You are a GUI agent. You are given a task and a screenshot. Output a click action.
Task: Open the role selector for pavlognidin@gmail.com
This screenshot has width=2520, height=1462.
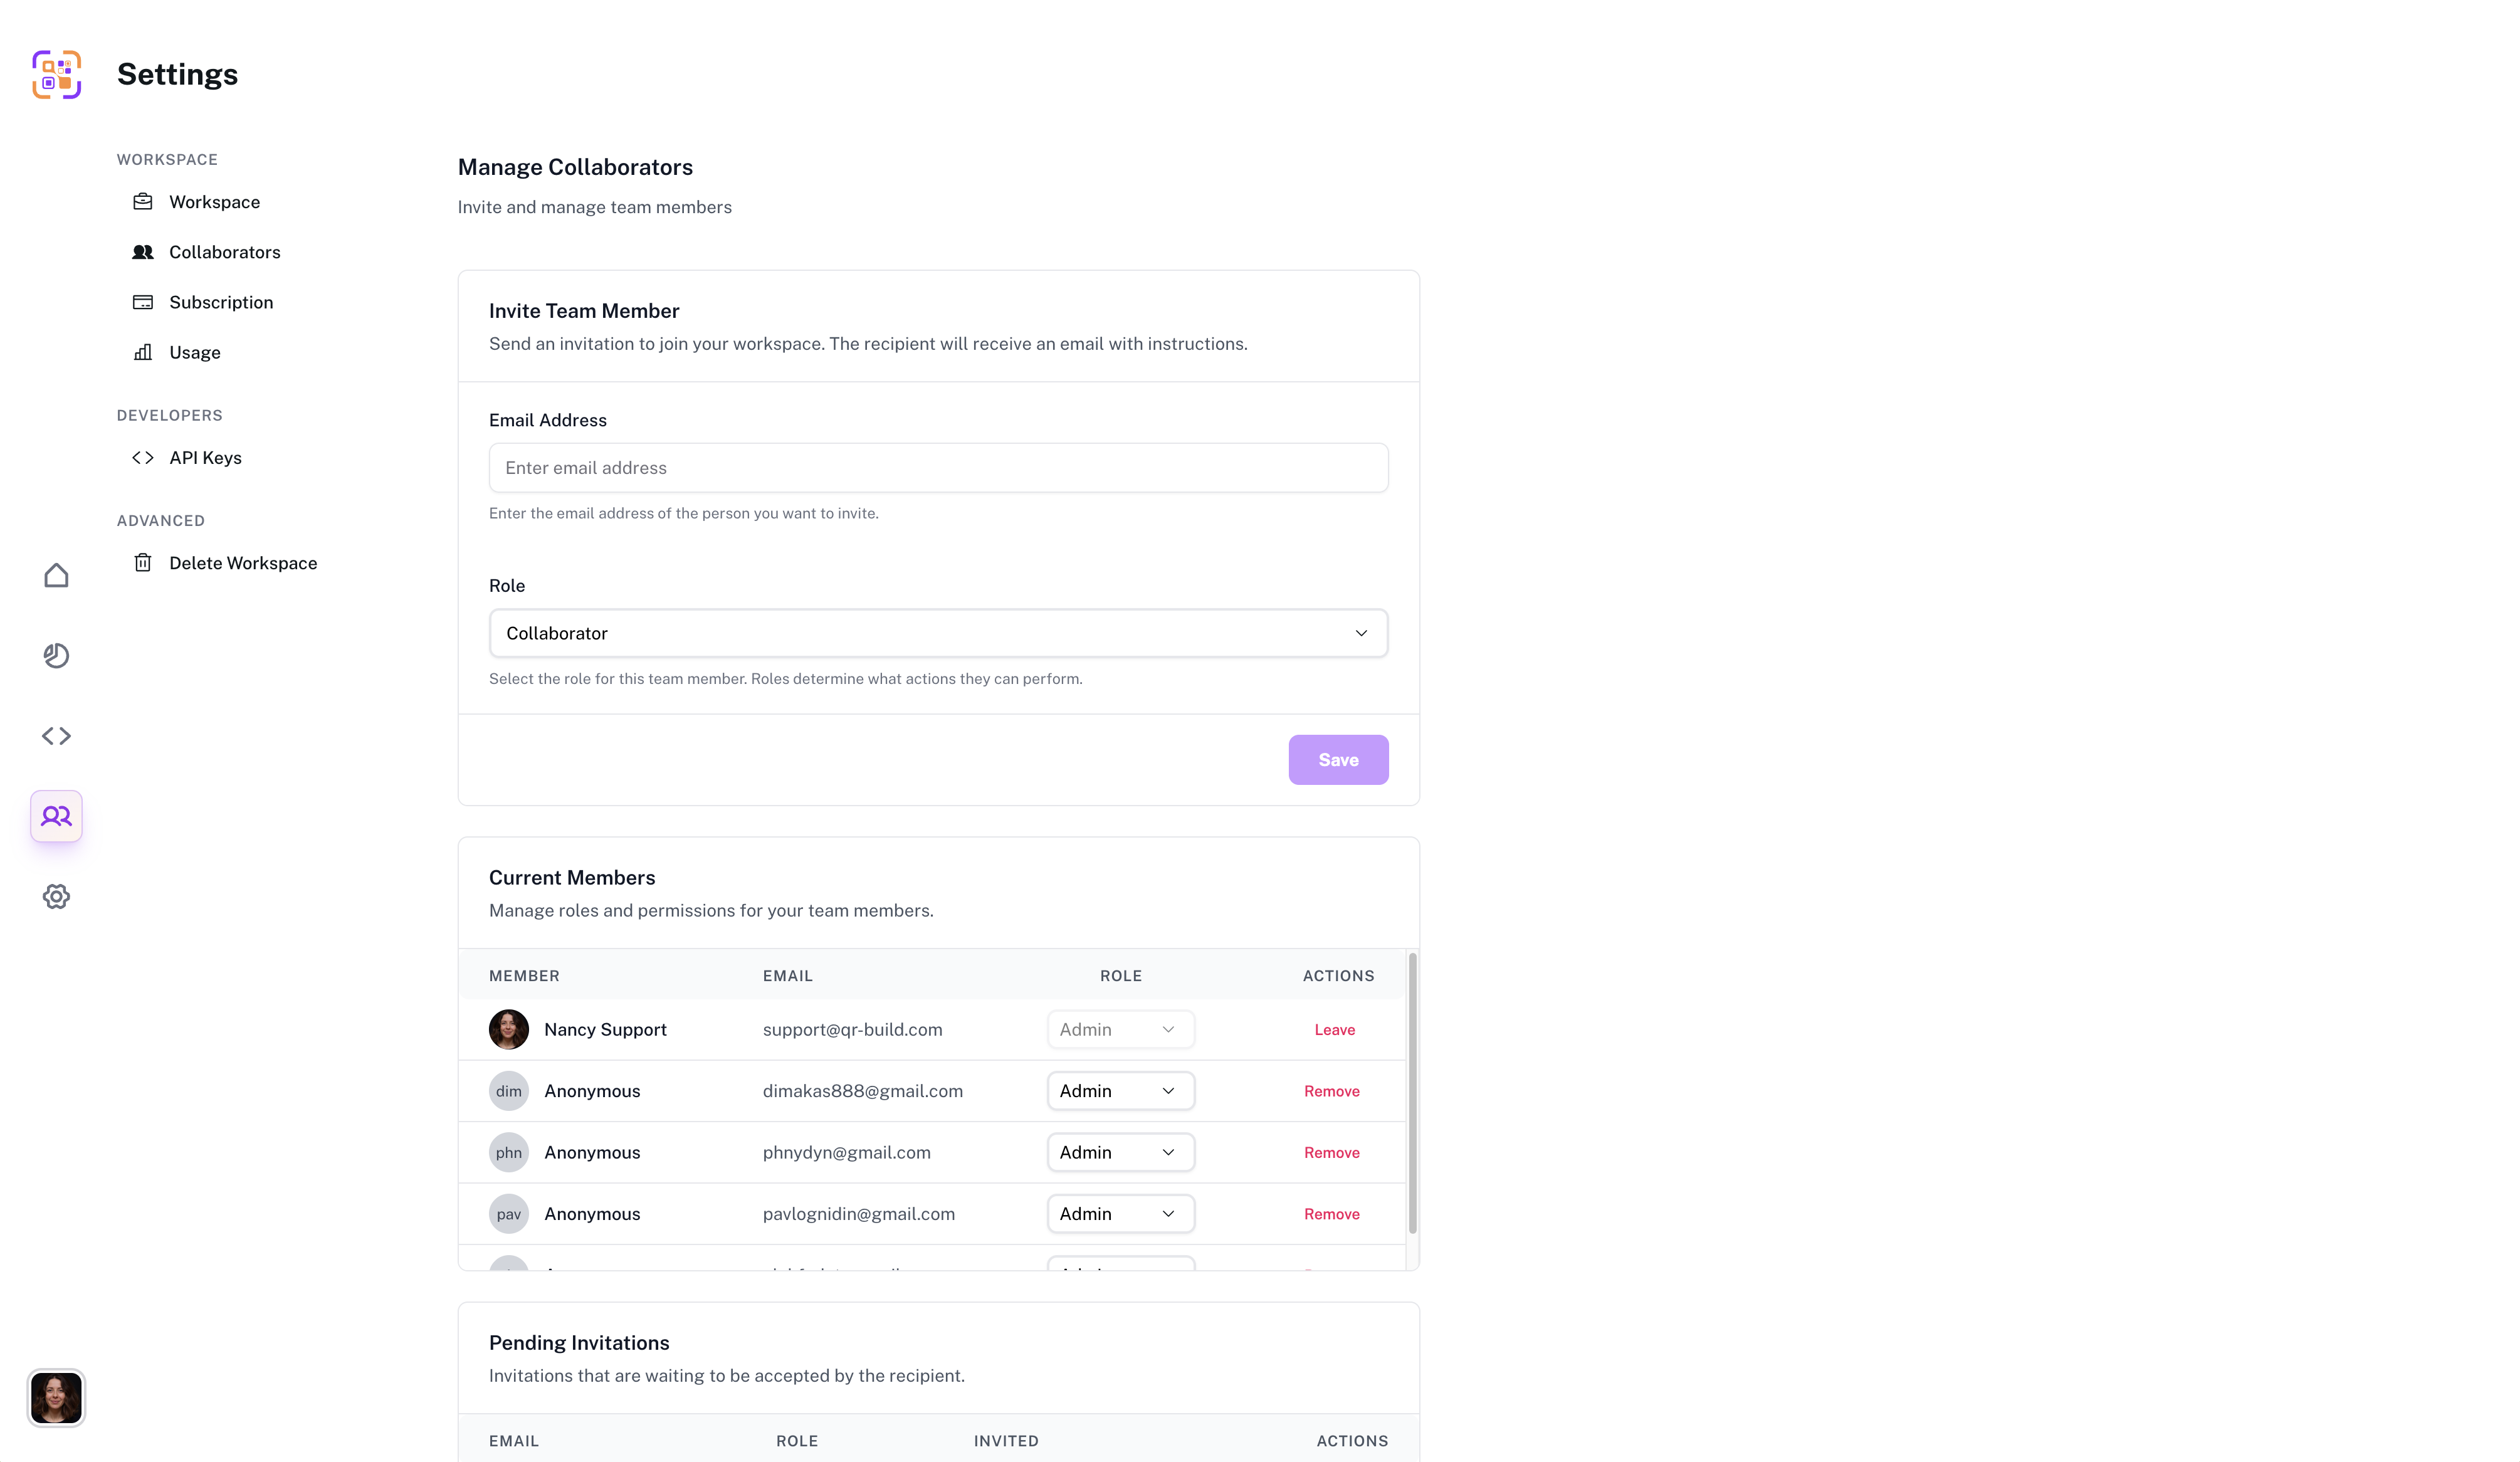1120,1213
